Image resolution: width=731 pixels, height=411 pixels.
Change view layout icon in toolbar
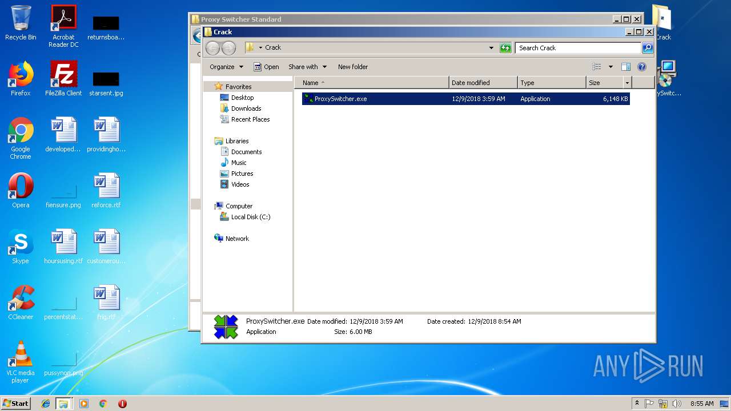click(597, 67)
